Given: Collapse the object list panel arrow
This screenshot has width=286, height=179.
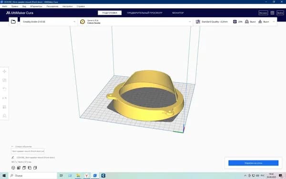Looking at the screenshot, I should (12, 147).
